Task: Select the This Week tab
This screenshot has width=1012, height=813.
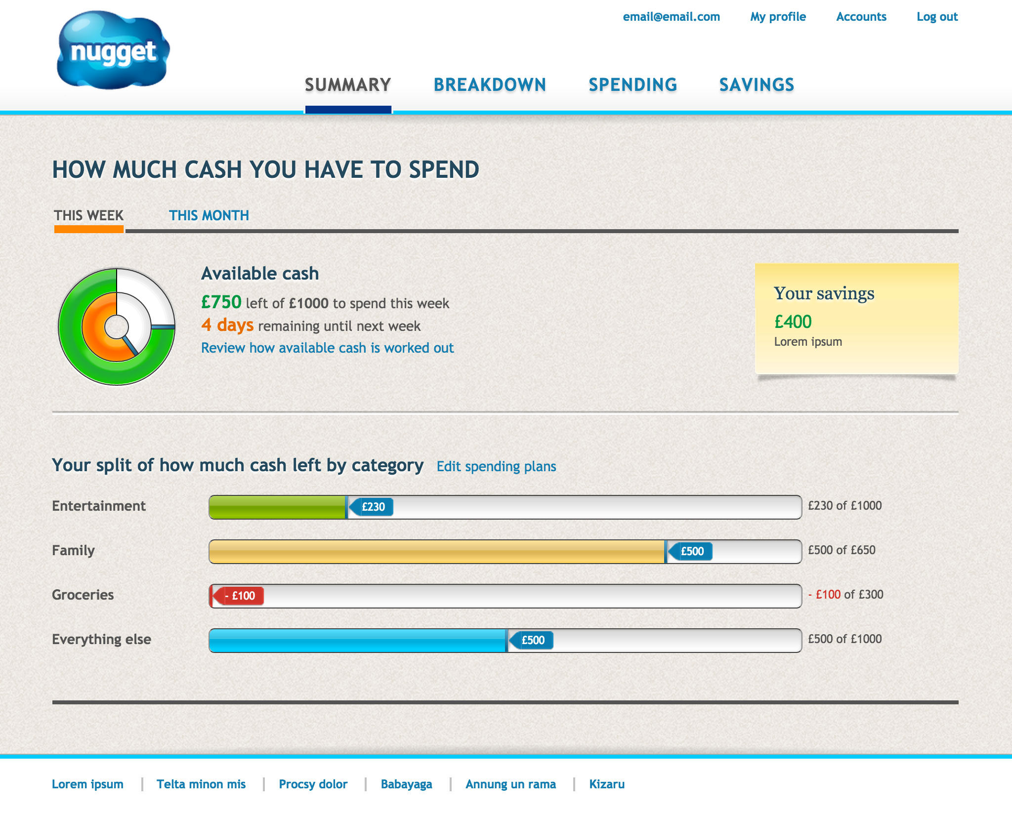Action: pyautogui.click(x=89, y=215)
